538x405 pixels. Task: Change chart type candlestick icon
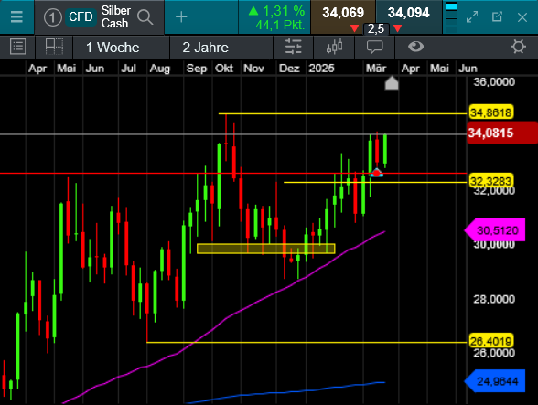pos(334,47)
